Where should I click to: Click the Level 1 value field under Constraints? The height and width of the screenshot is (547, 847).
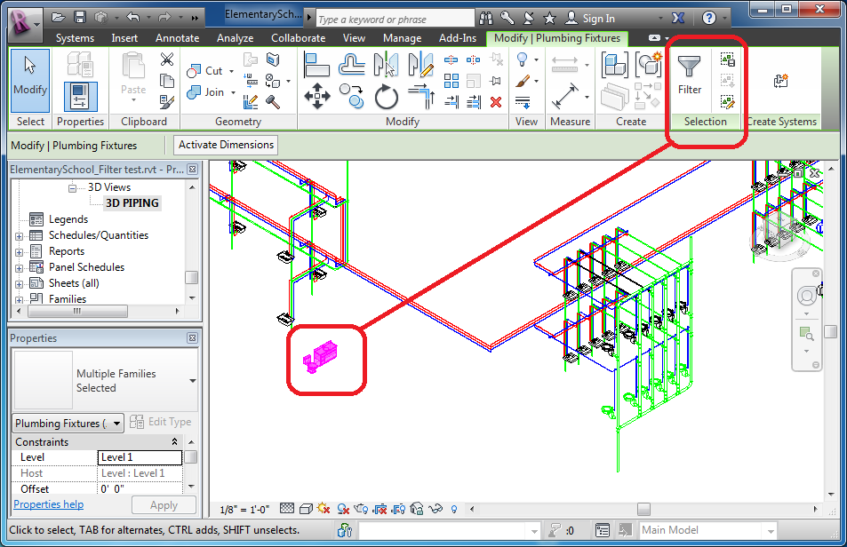coord(140,456)
